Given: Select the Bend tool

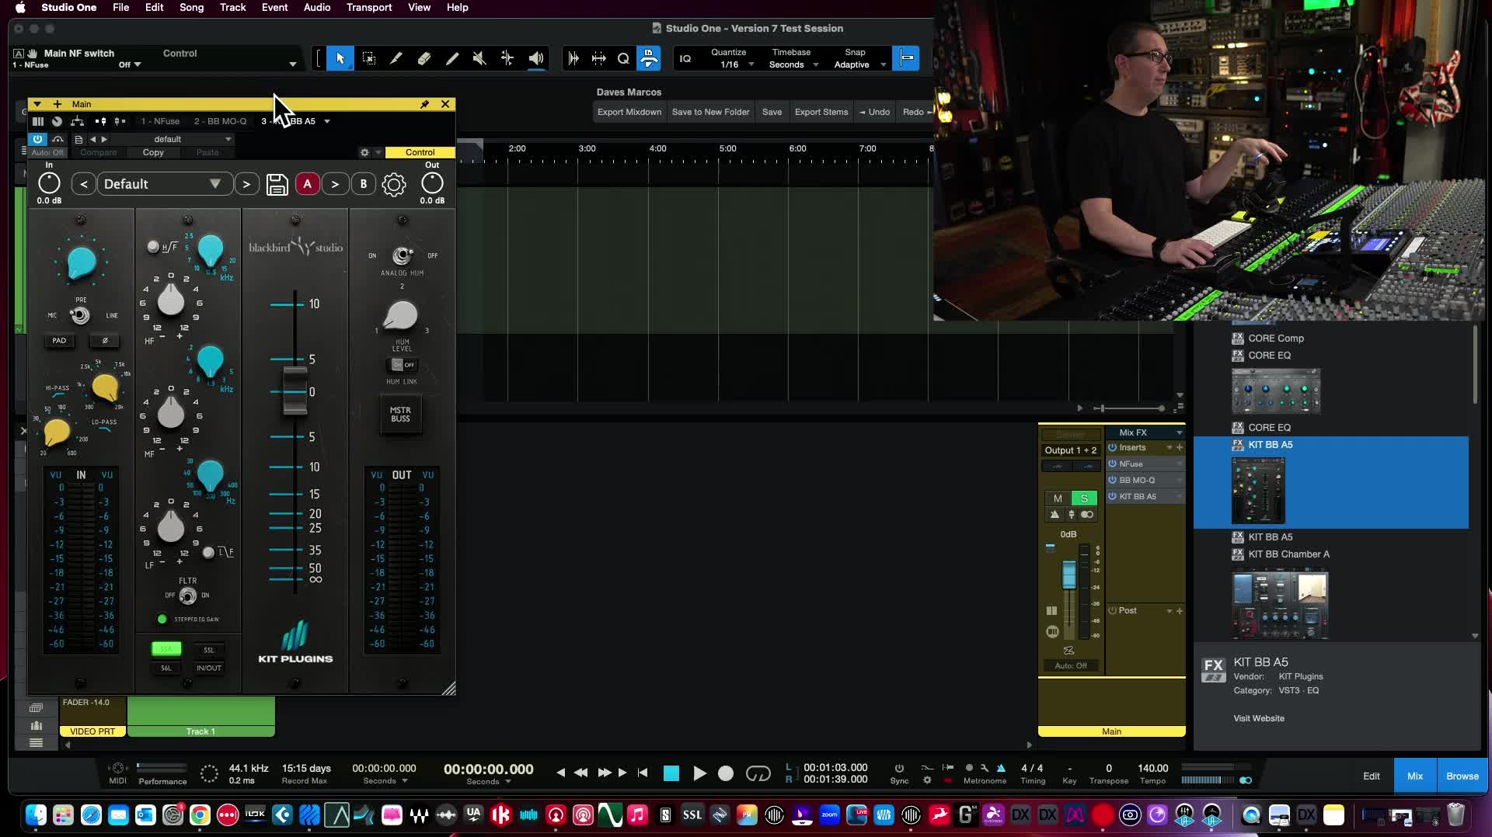Looking at the screenshot, I should (x=507, y=58).
